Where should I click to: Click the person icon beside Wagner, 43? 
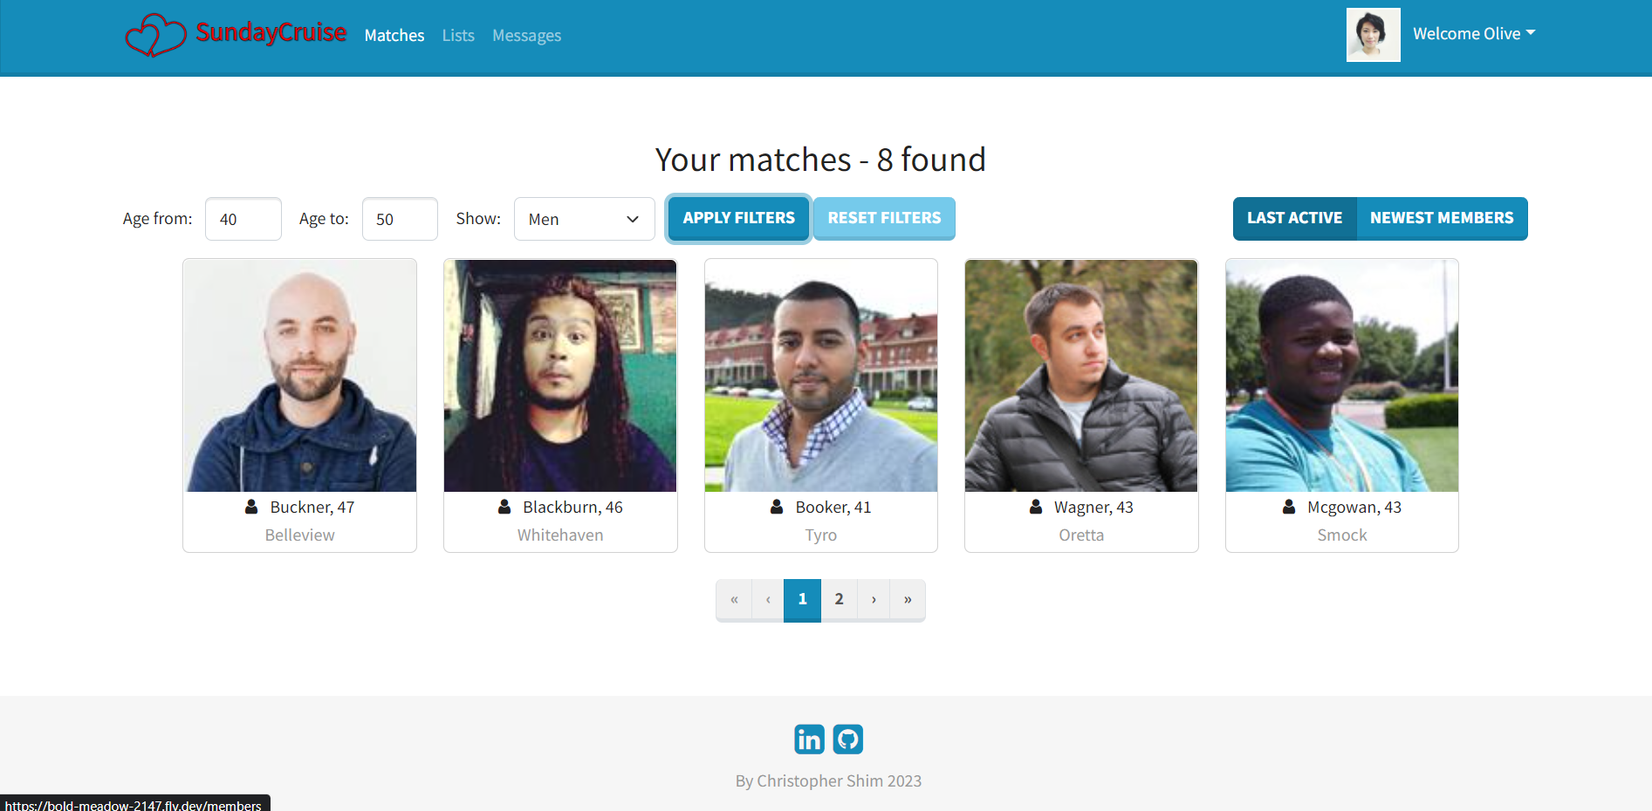point(1035,507)
